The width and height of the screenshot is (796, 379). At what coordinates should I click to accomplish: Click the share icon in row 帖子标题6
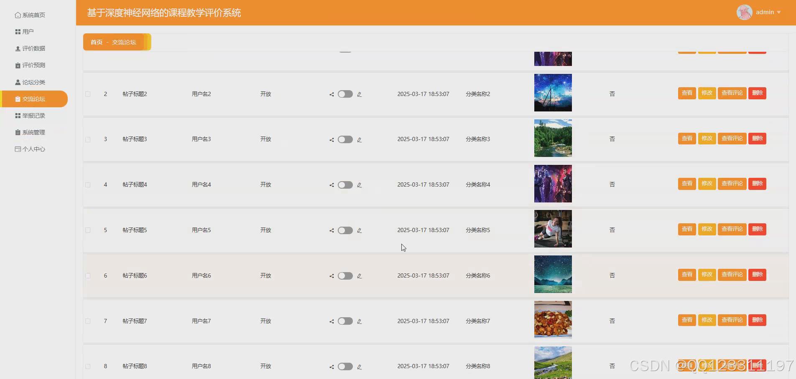pyautogui.click(x=332, y=276)
